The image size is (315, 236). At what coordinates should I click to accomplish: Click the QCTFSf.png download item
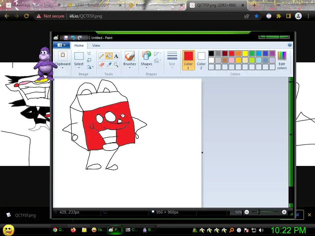tap(22, 215)
